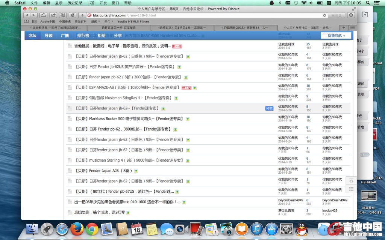The width and height of the screenshot is (385, 240).
Task: Click the Reader (阅读器) button in address bar
Action: pyautogui.click(x=336, y=15)
